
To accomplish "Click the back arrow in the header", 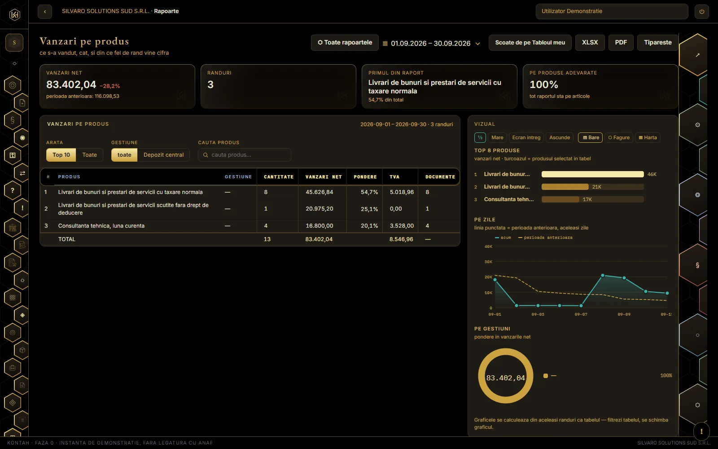I will [x=45, y=12].
